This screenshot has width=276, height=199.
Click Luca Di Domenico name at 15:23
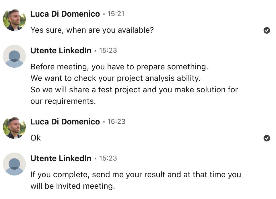65,122
